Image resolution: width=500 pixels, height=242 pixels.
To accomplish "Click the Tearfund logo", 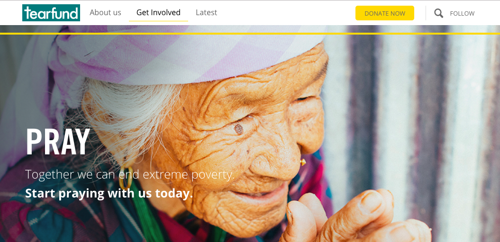I will [51, 13].
